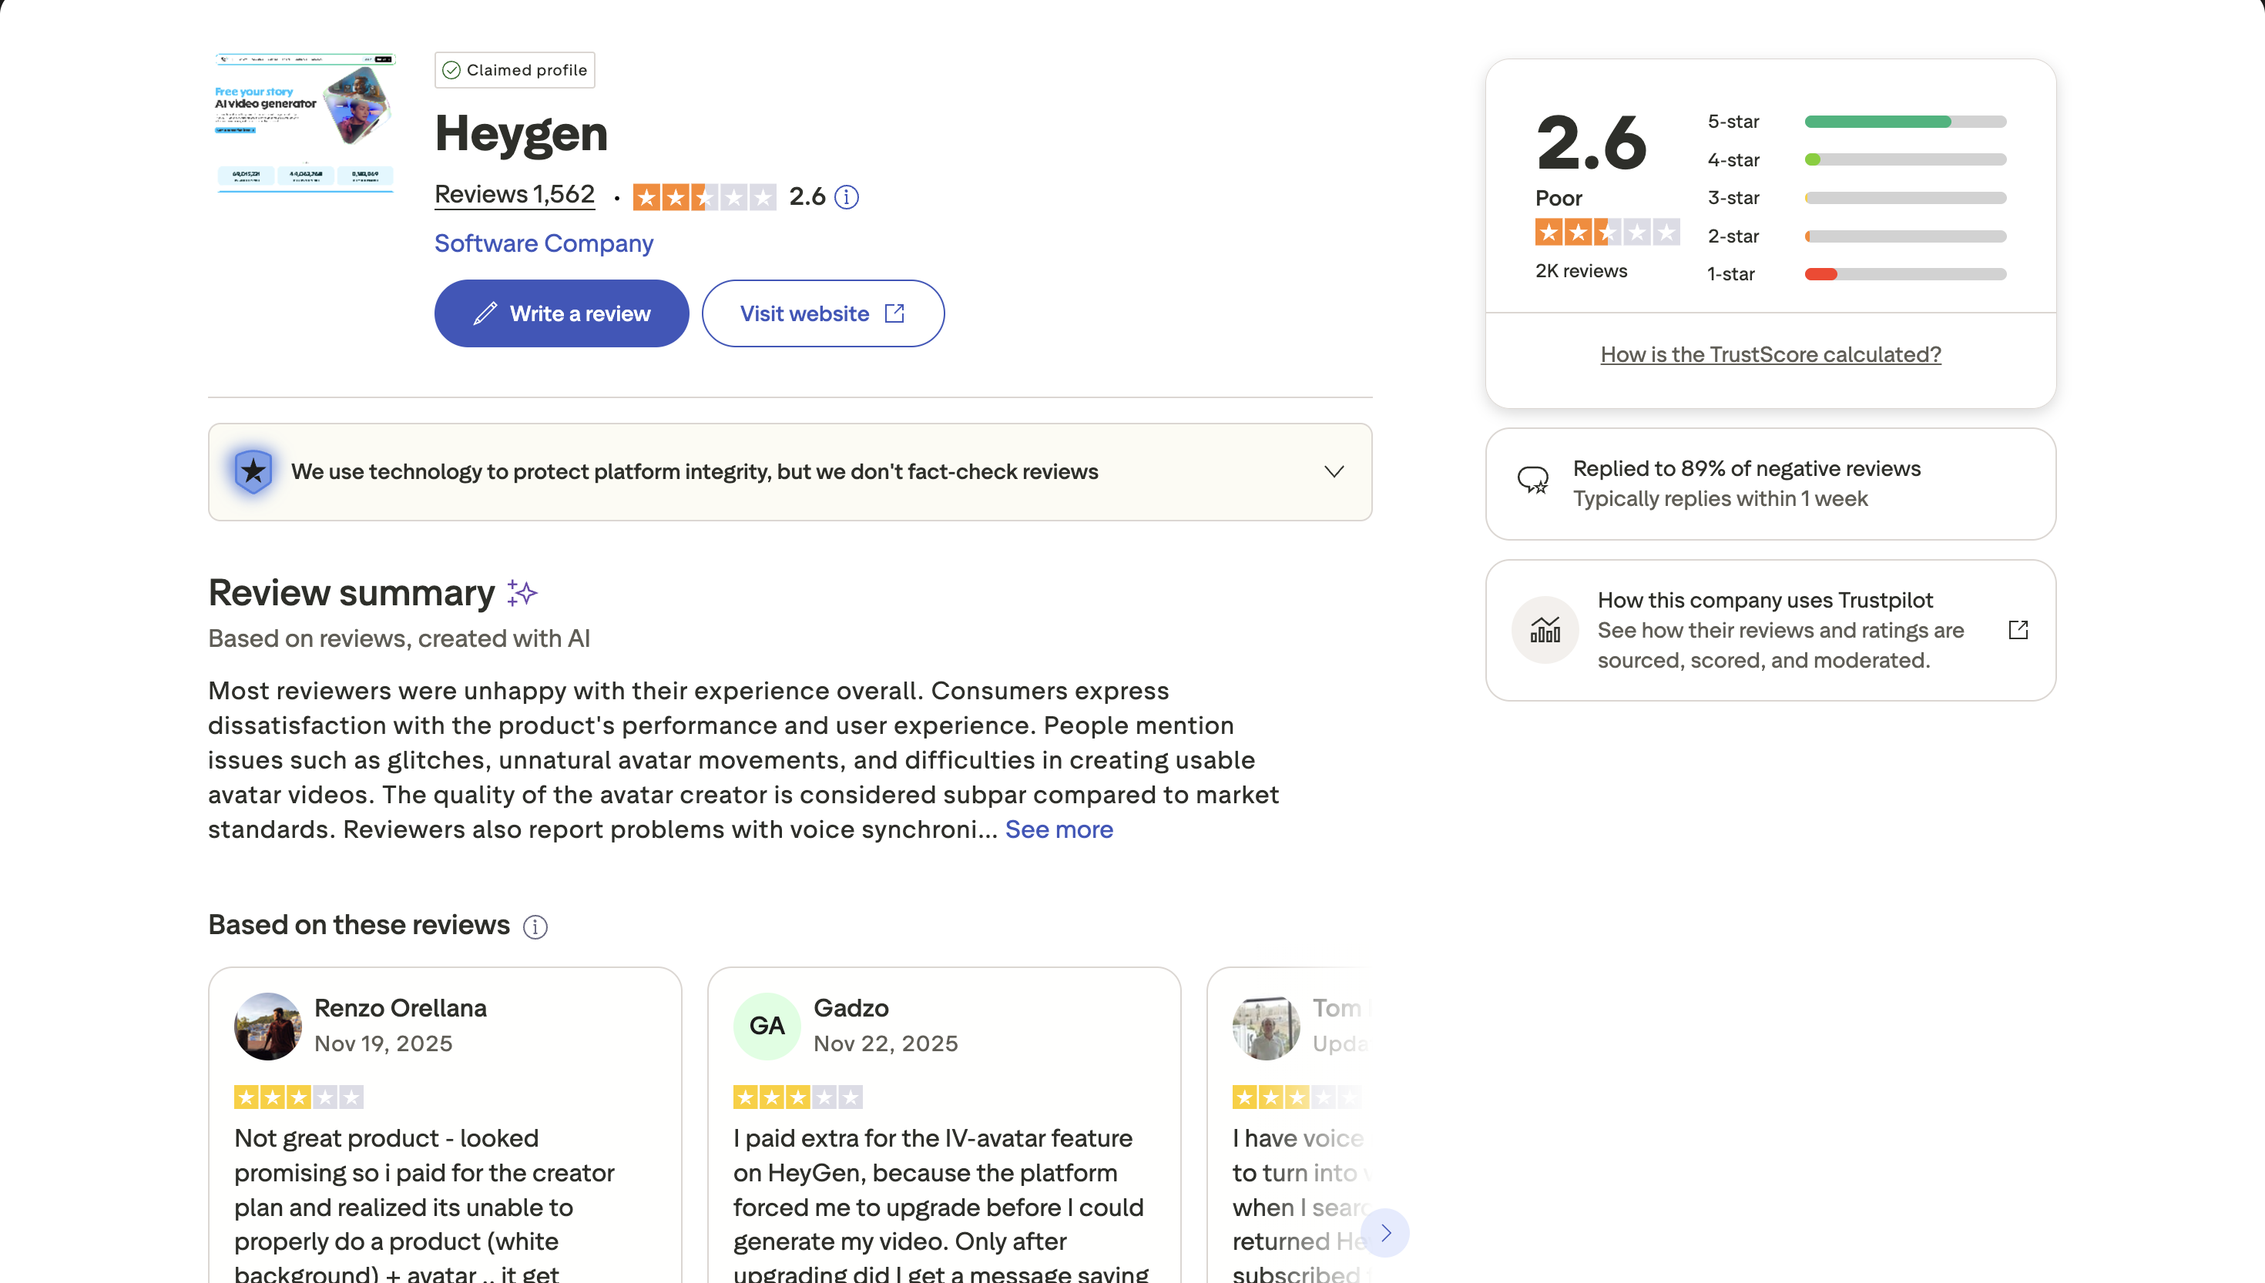Click the chart icon in the Trustpilot usage card
This screenshot has width=2265, height=1283.
[1545, 629]
